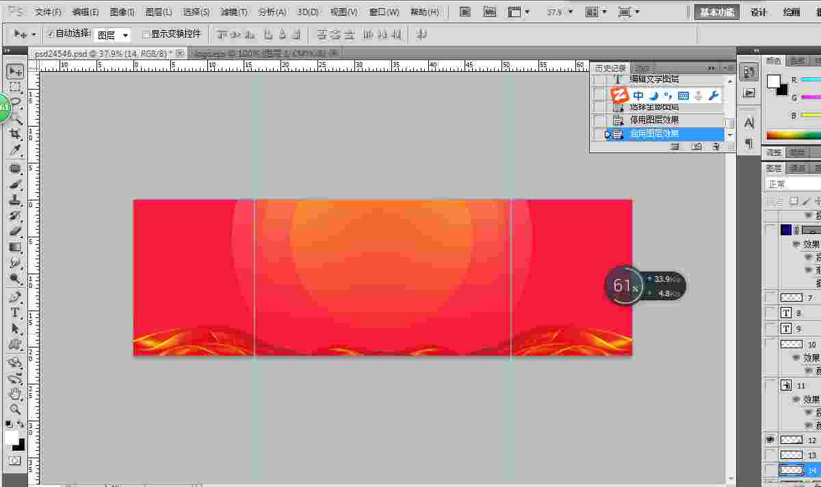Select the Eyedropper tool

[15, 150]
